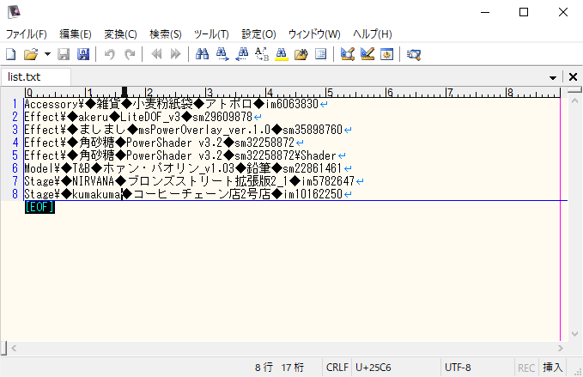Close the current tab with the X
The height and width of the screenshot is (377, 583).
(573, 77)
